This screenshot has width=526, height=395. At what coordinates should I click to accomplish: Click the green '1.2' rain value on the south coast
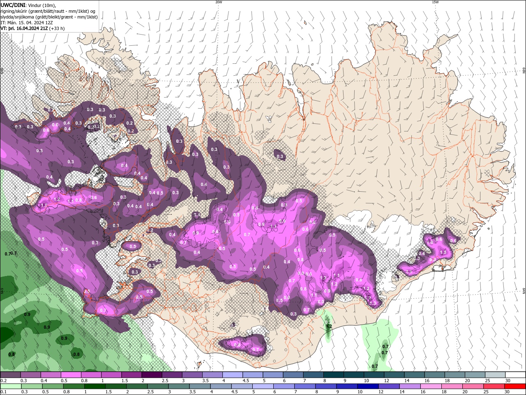[328, 326]
